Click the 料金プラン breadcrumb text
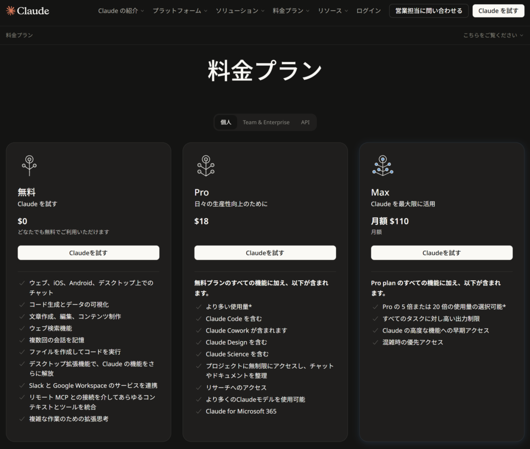530x449 pixels. pos(19,35)
